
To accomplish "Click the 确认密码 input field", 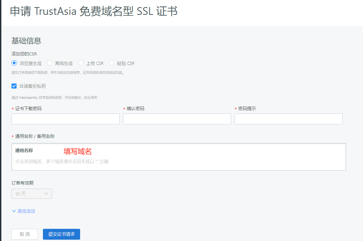I will click(177, 119).
